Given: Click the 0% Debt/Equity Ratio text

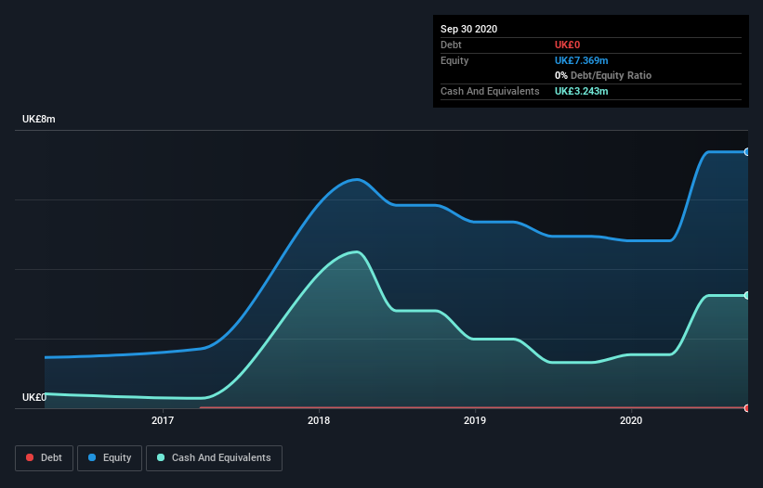Looking at the screenshot, I should click(603, 75).
